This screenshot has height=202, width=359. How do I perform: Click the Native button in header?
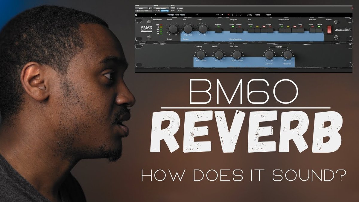pyautogui.click(x=180, y=11)
